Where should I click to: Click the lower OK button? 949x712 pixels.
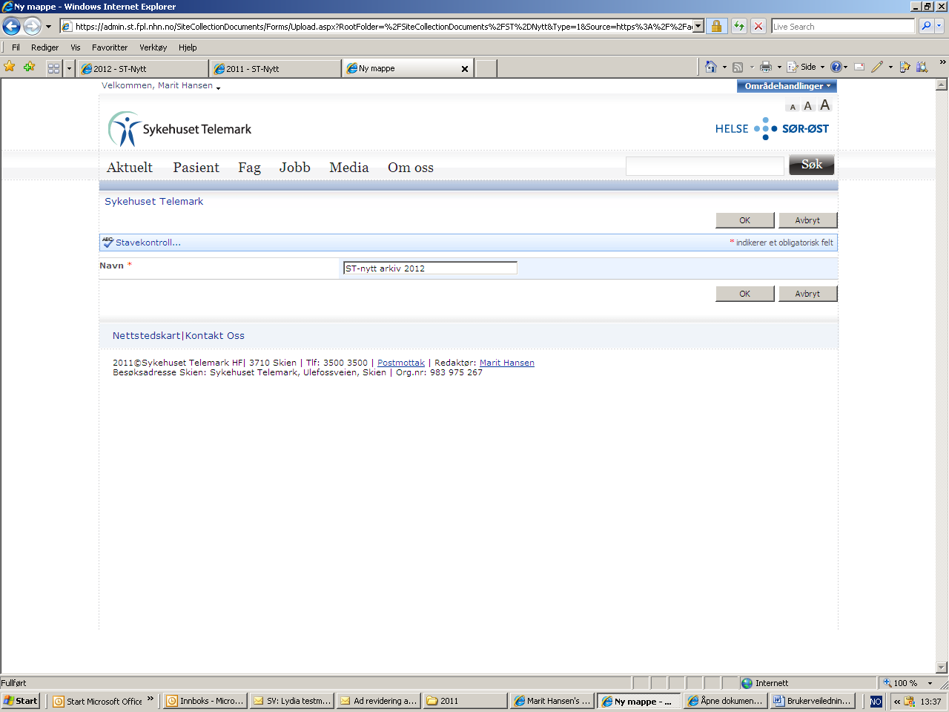745,294
